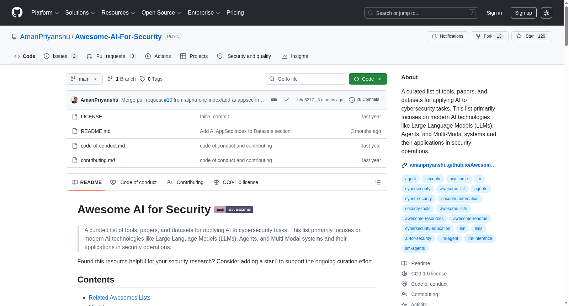Select the Contributing file tab
Screen dimensions: 569x306
point(185,182)
